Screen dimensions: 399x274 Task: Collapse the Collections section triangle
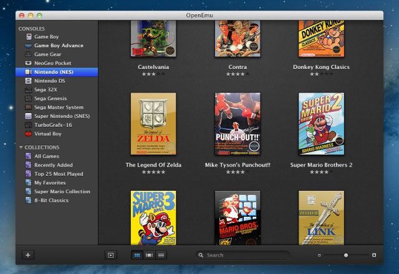click(21, 147)
